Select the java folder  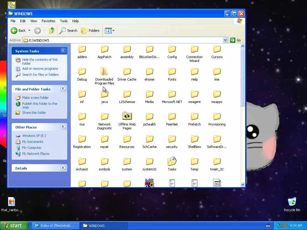tap(105, 97)
